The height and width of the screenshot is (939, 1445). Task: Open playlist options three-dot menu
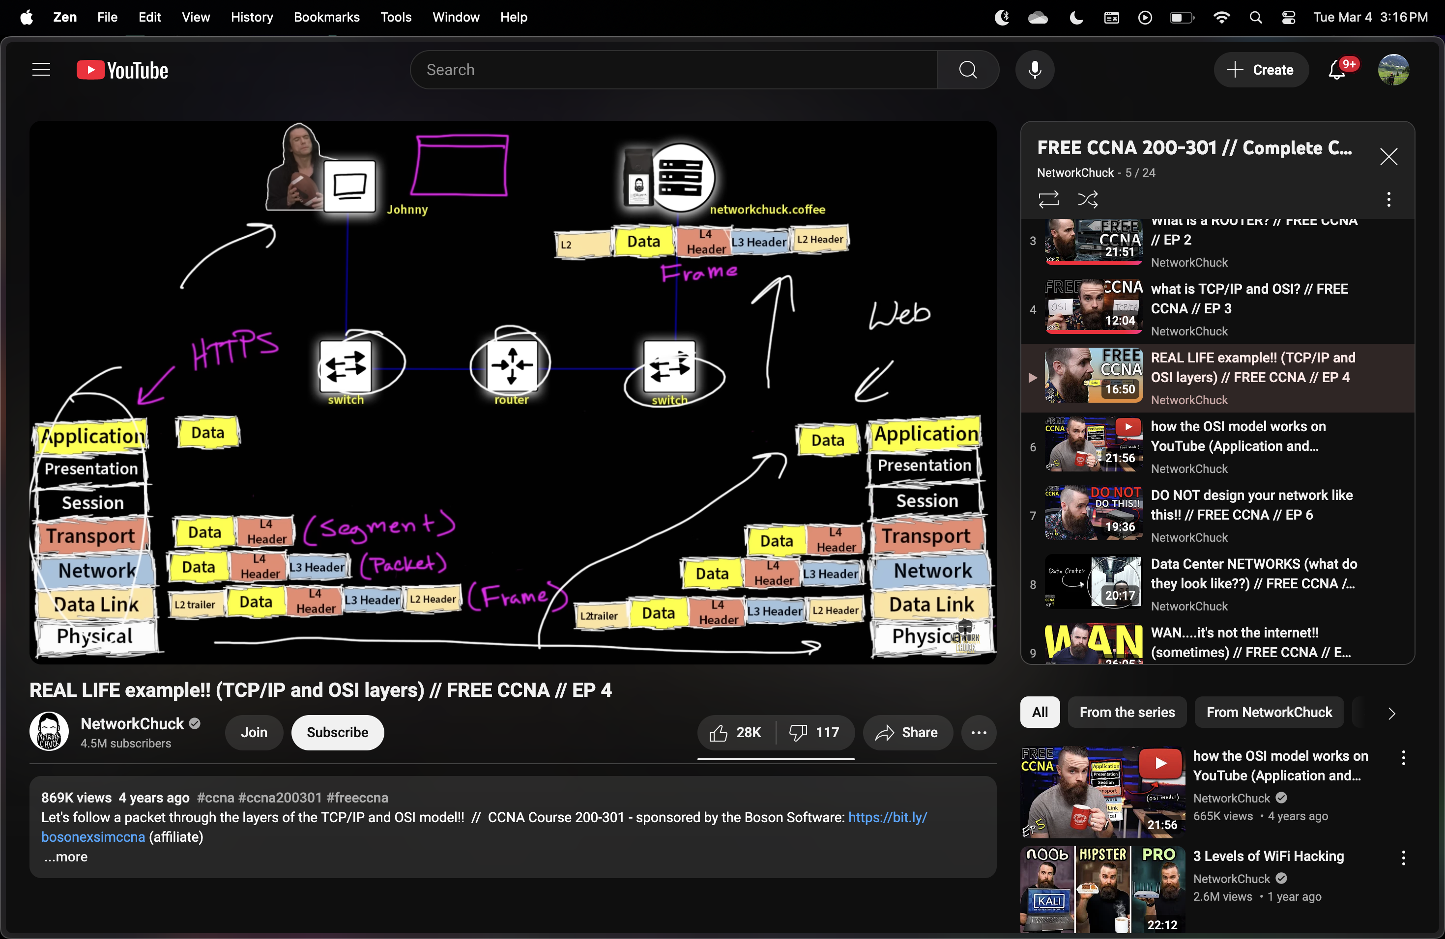point(1388,199)
